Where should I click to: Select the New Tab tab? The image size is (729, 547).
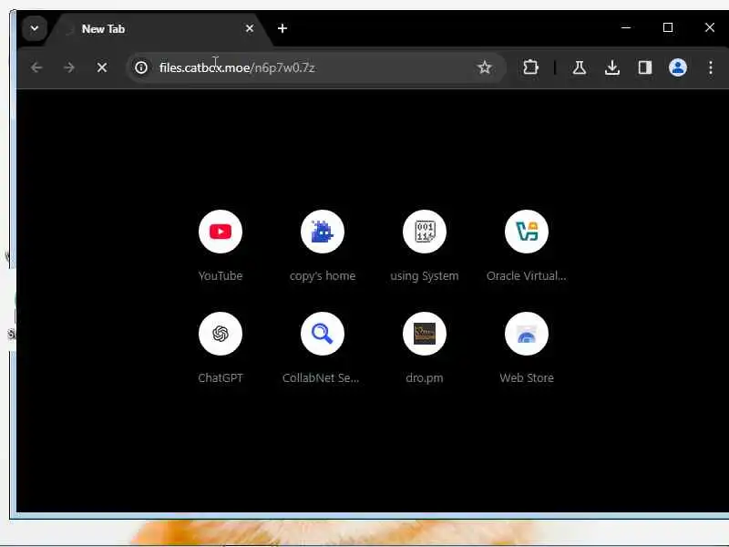coord(158,29)
